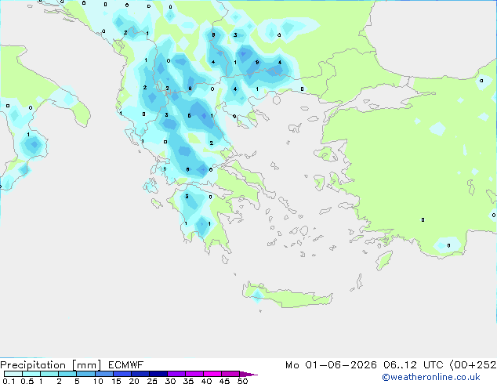Select the 20–25 mm legend color box
This screenshot has height=384, width=497.
(140, 374)
